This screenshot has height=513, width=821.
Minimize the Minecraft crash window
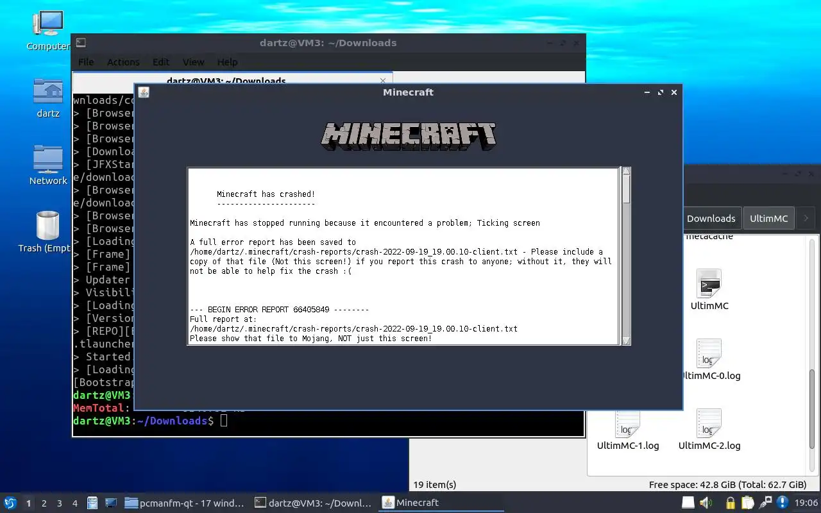pyautogui.click(x=647, y=92)
